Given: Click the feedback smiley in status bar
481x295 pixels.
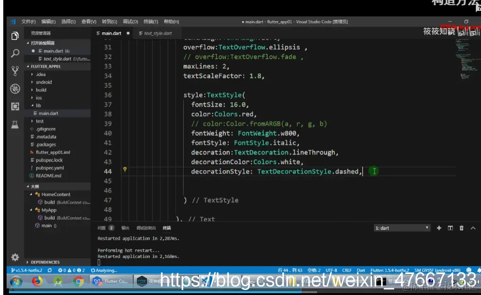Looking at the screenshot, I should coord(469,270).
